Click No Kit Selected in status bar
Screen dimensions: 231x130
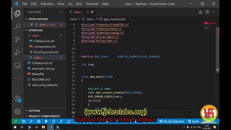coord(171,121)
